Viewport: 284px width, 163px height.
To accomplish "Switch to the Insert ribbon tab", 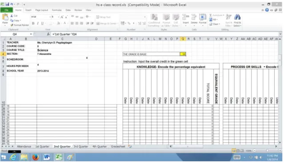I will pyautogui.click(x=28, y=10).
